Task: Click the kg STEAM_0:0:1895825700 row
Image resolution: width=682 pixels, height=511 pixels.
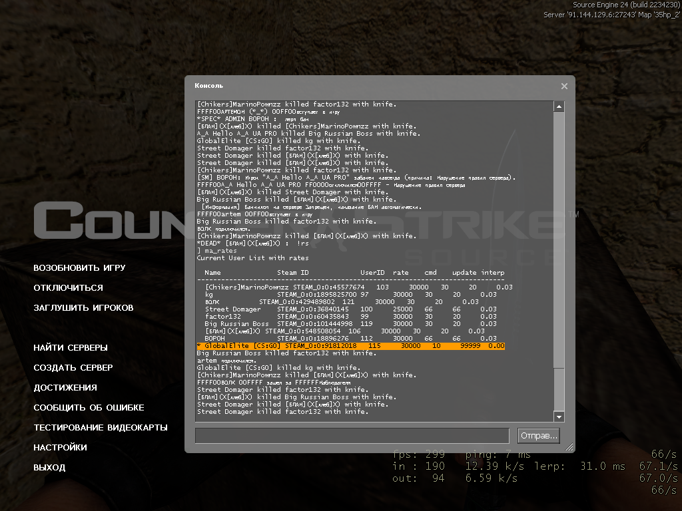Action: click(x=351, y=295)
